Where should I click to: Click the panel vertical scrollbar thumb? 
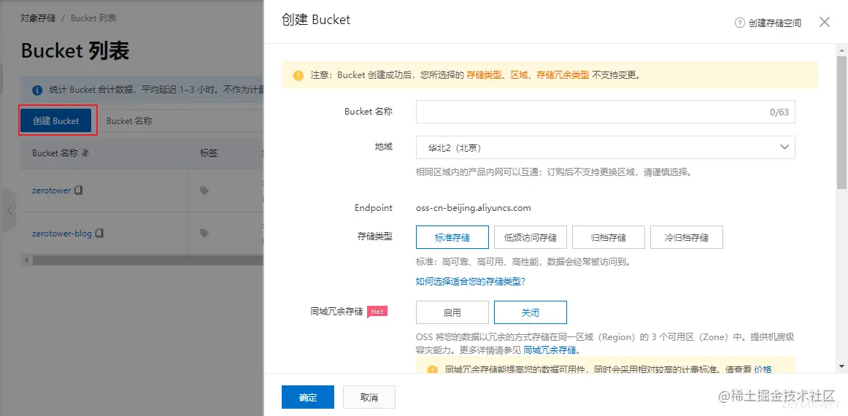[841, 122]
